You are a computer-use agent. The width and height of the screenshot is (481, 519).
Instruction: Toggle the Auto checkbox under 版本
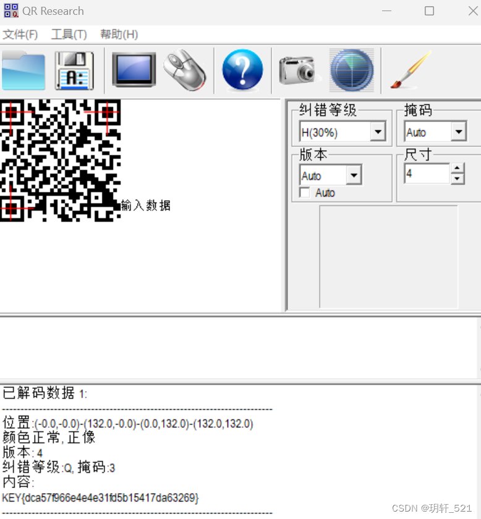pyautogui.click(x=304, y=192)
